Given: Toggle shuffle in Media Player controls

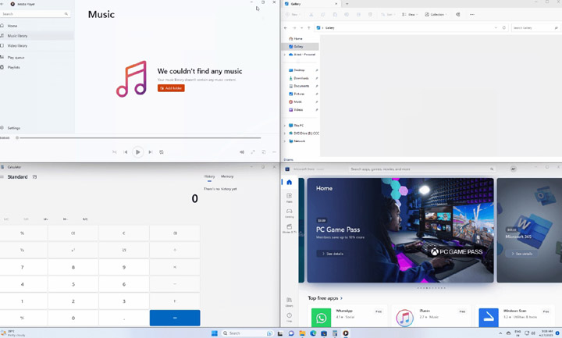Looking at the screenshot, I should (x=114, y=152).
